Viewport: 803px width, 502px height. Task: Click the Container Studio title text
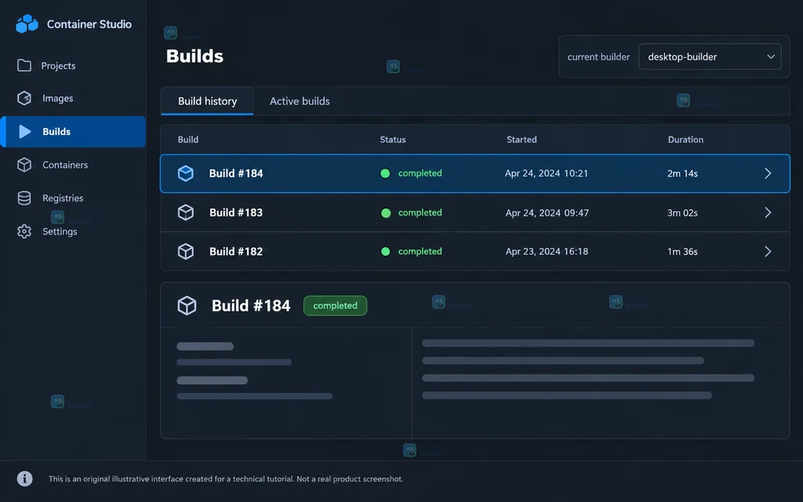pyautogui.click(x=89, y=24)
